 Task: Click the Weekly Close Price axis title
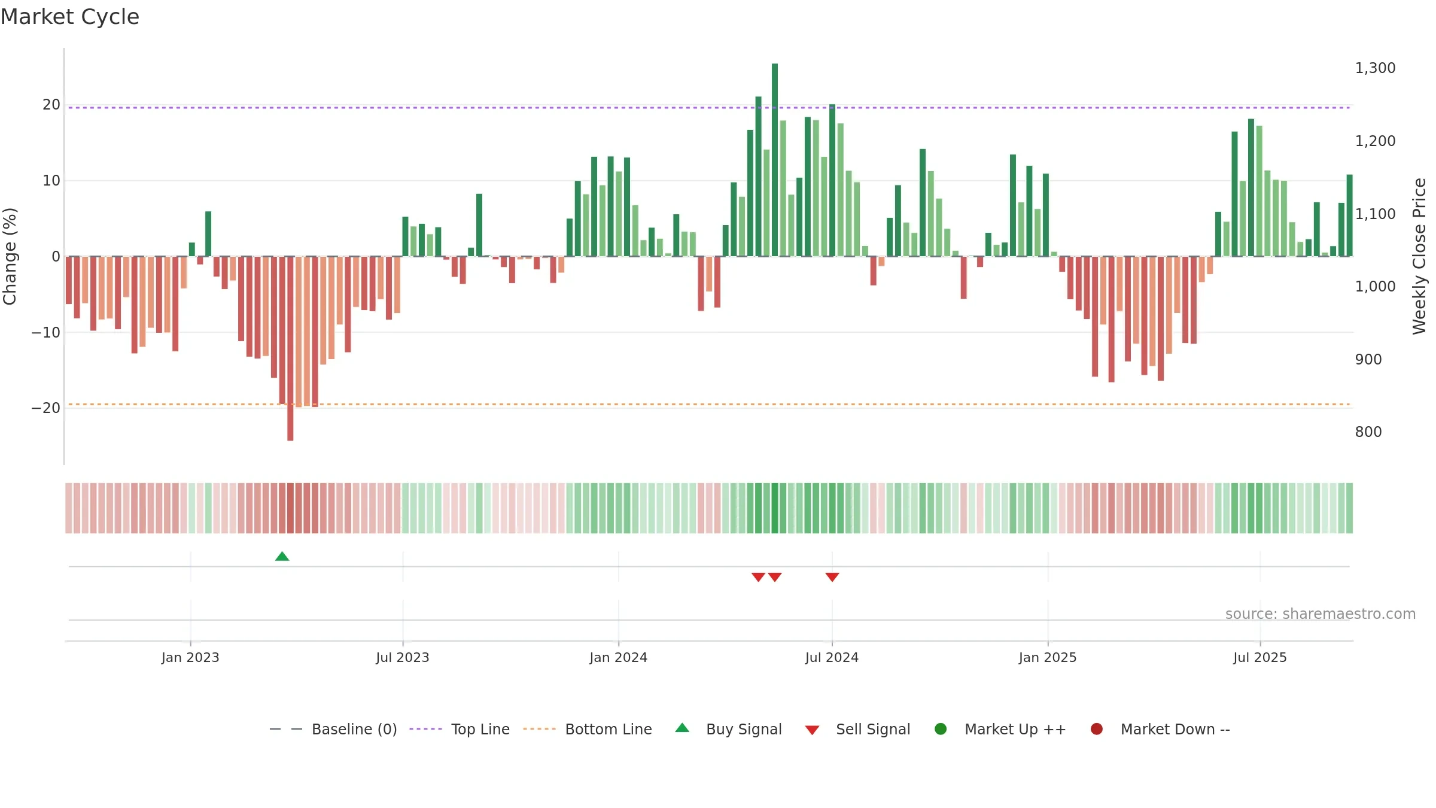[1419, 256]
